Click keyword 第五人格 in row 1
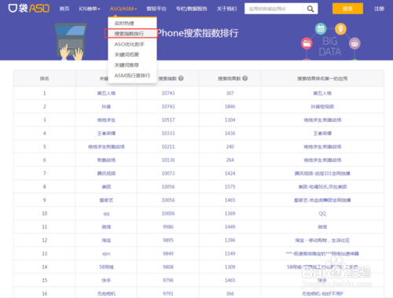Viewport: 393px width, 298px height. coord(106,93)
